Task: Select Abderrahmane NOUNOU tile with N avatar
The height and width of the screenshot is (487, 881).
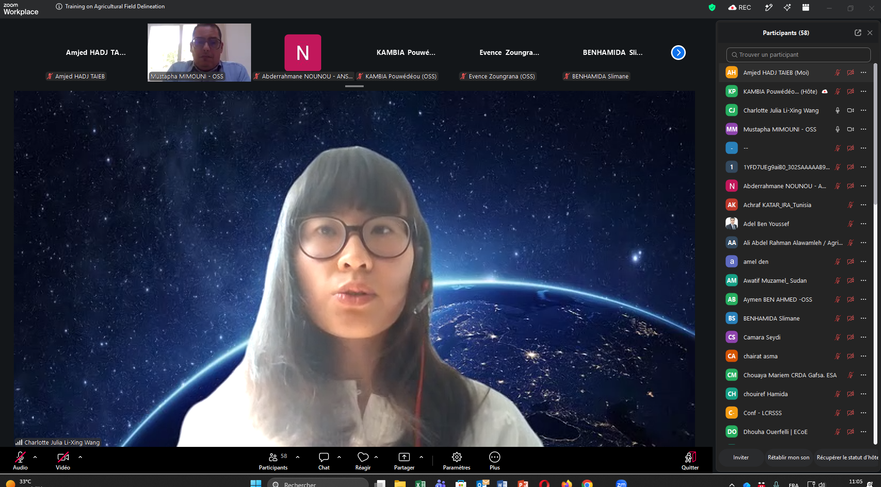Action: tap(303, 53)
